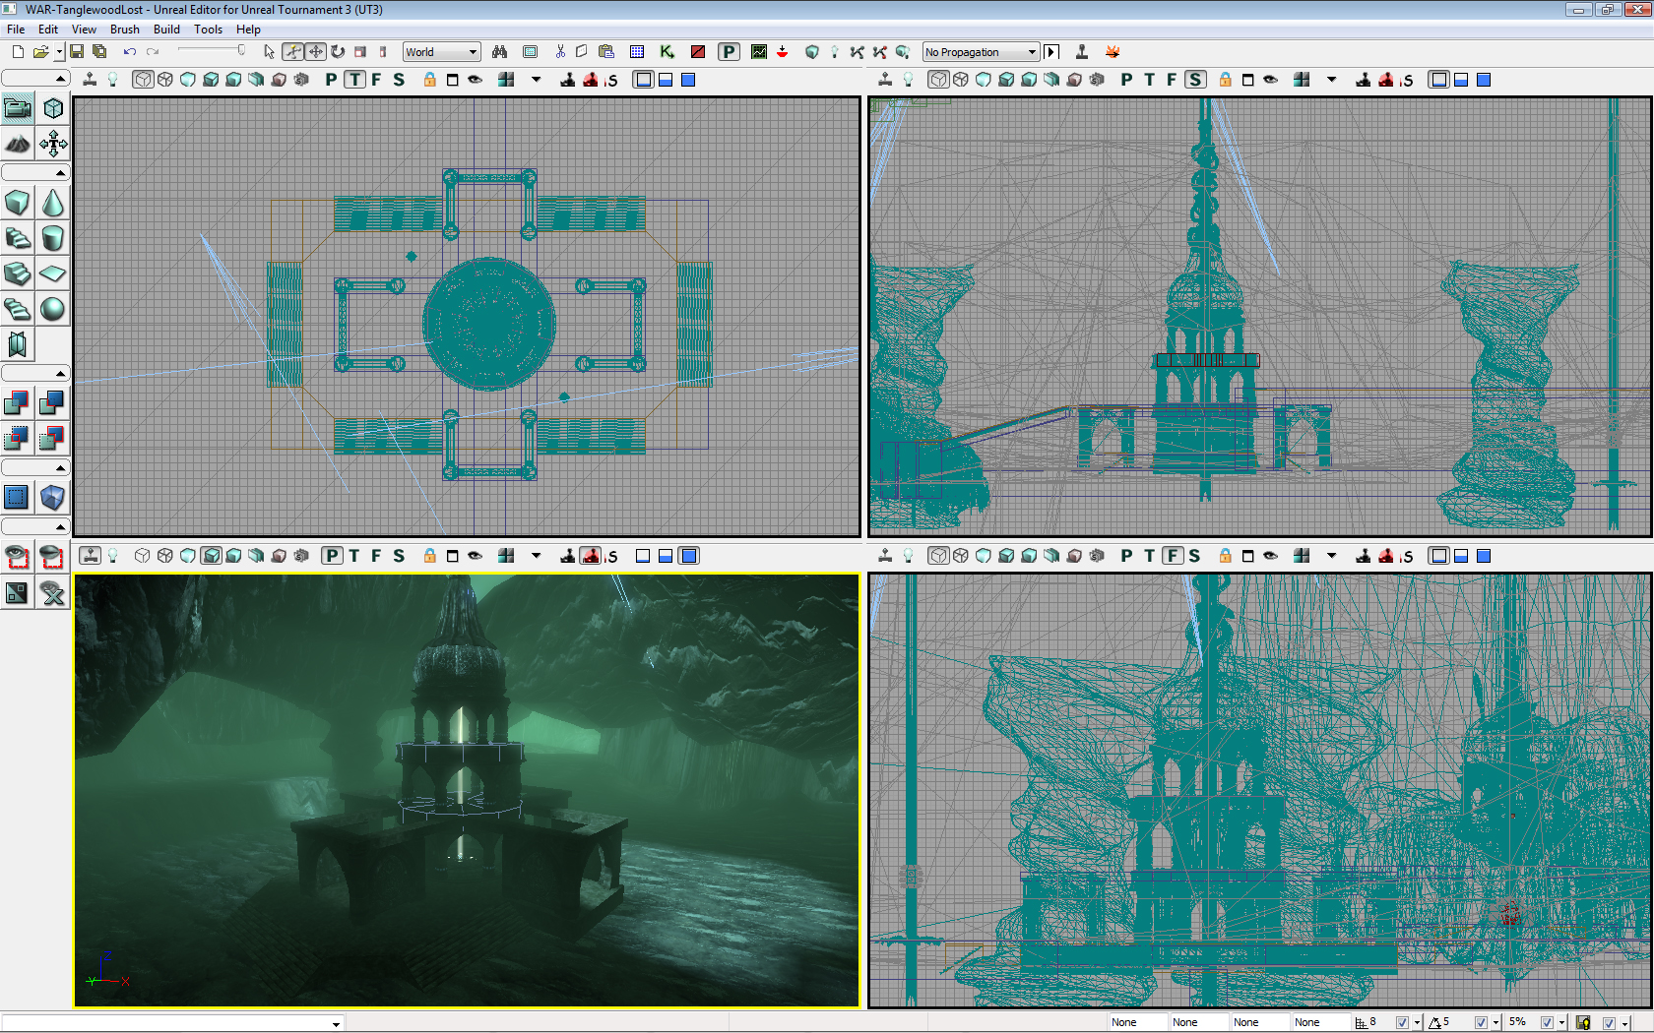The image size is (1654, 1033).
Task: Select the Cylinder brush builder
Action: click(x=53, y=238)
